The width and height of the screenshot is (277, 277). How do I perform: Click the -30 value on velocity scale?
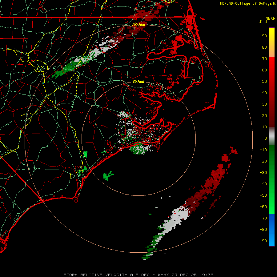(x=263, y=173)
